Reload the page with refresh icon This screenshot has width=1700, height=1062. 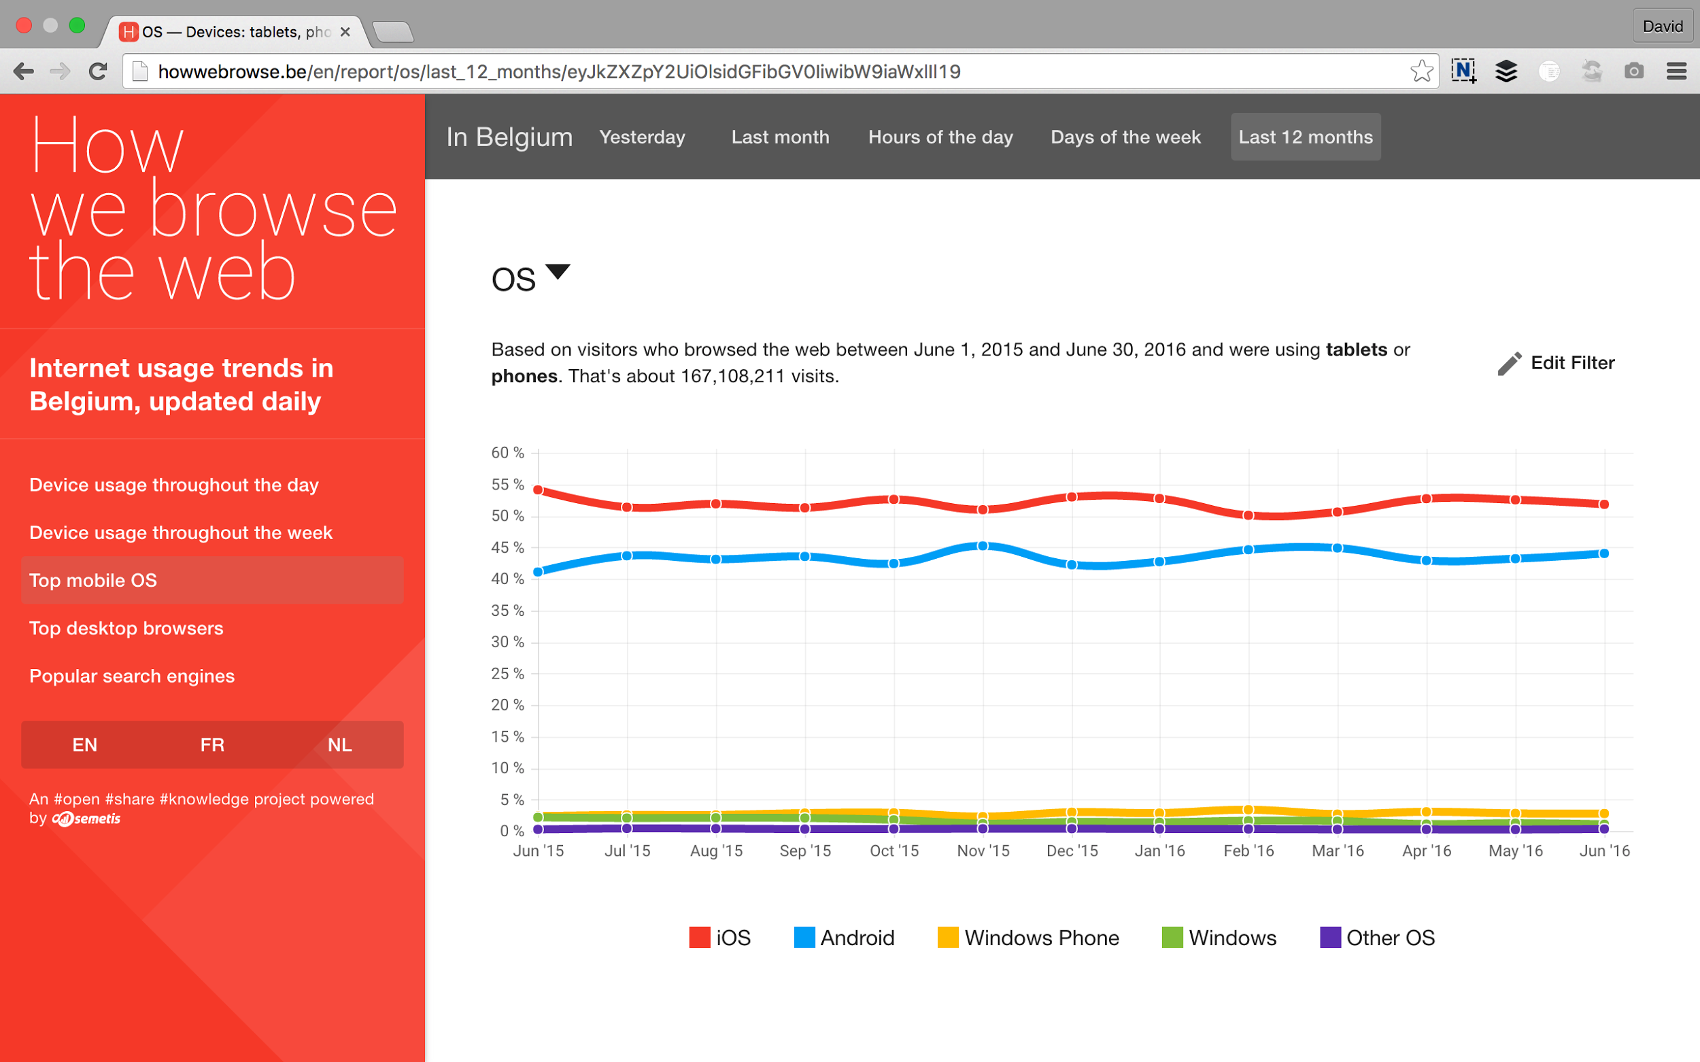[x=98, y=71]
